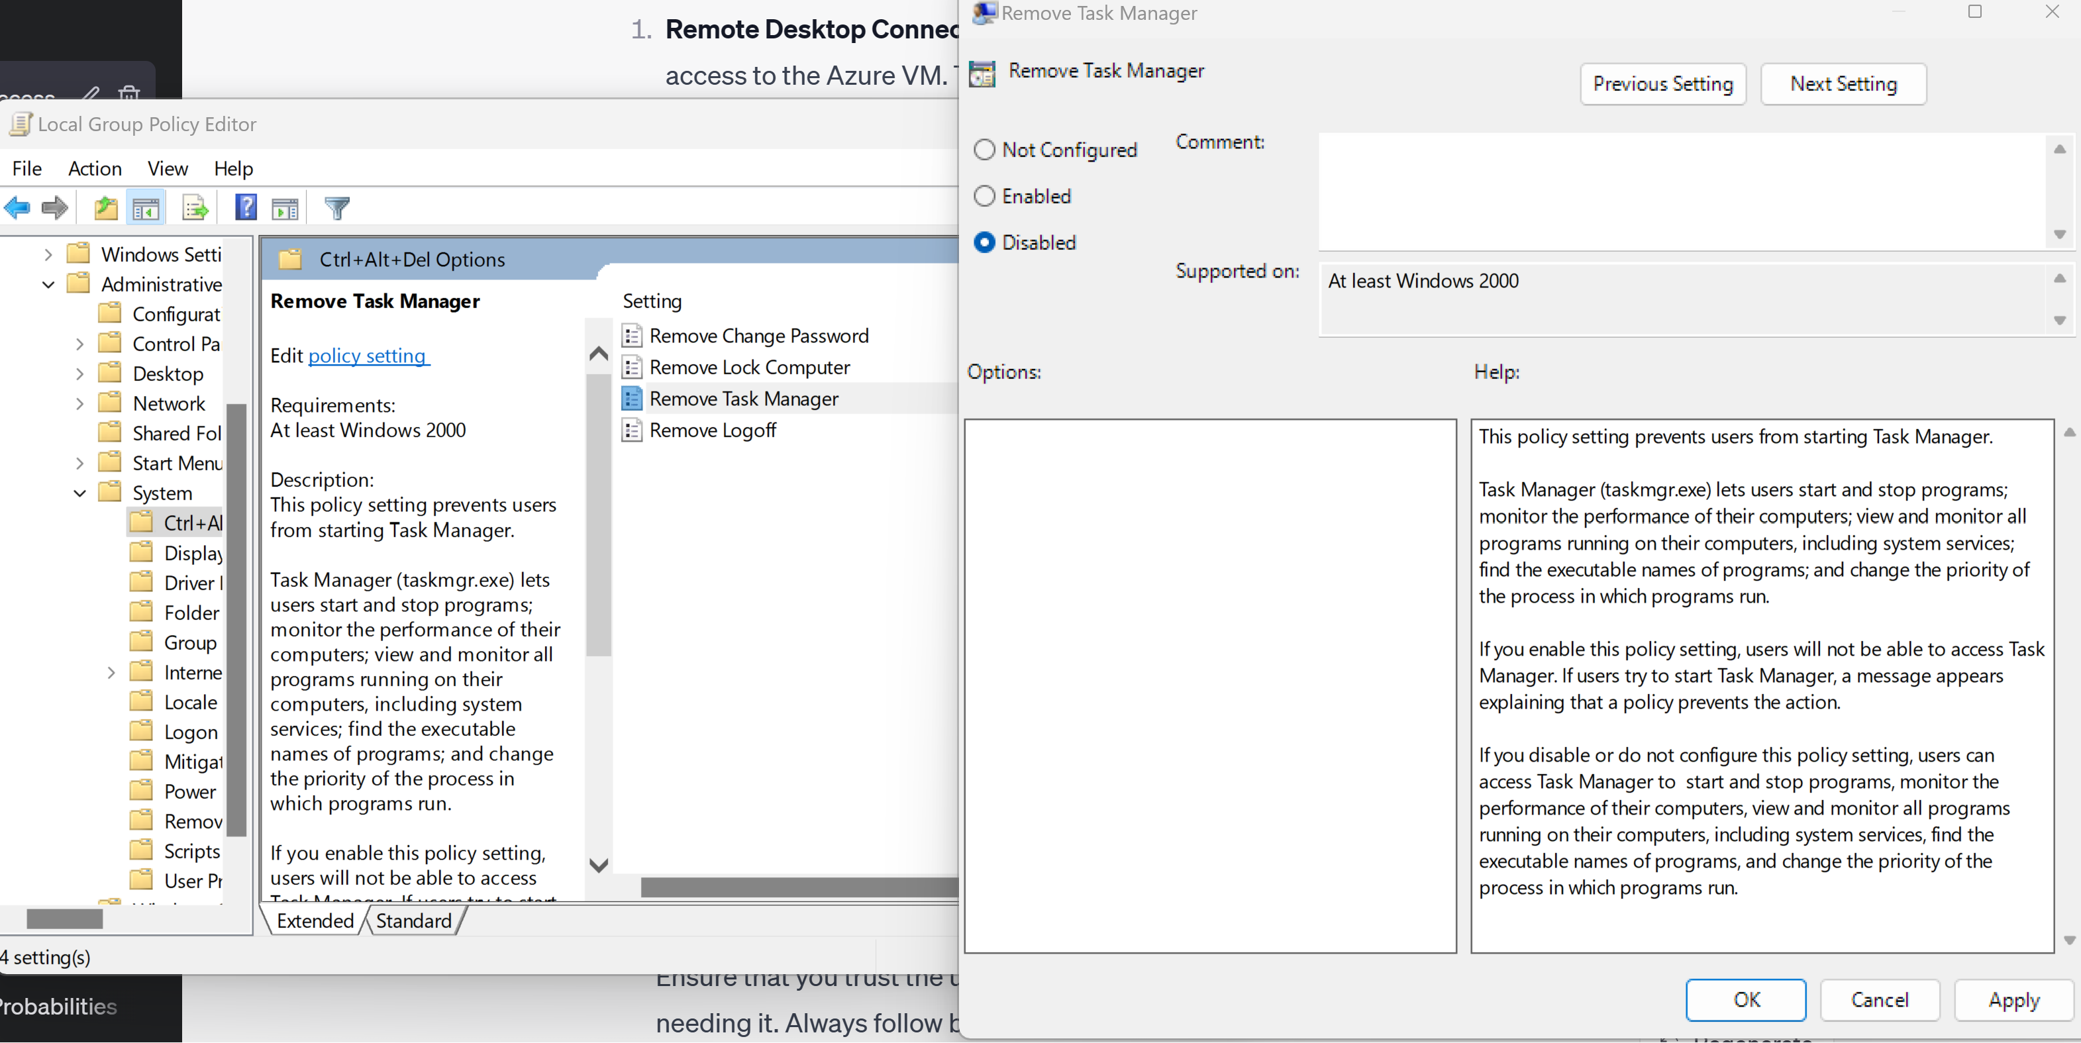Click the Forward arrow toolbar icon
Viewport: 2081px width, 1043px height.
55,208
